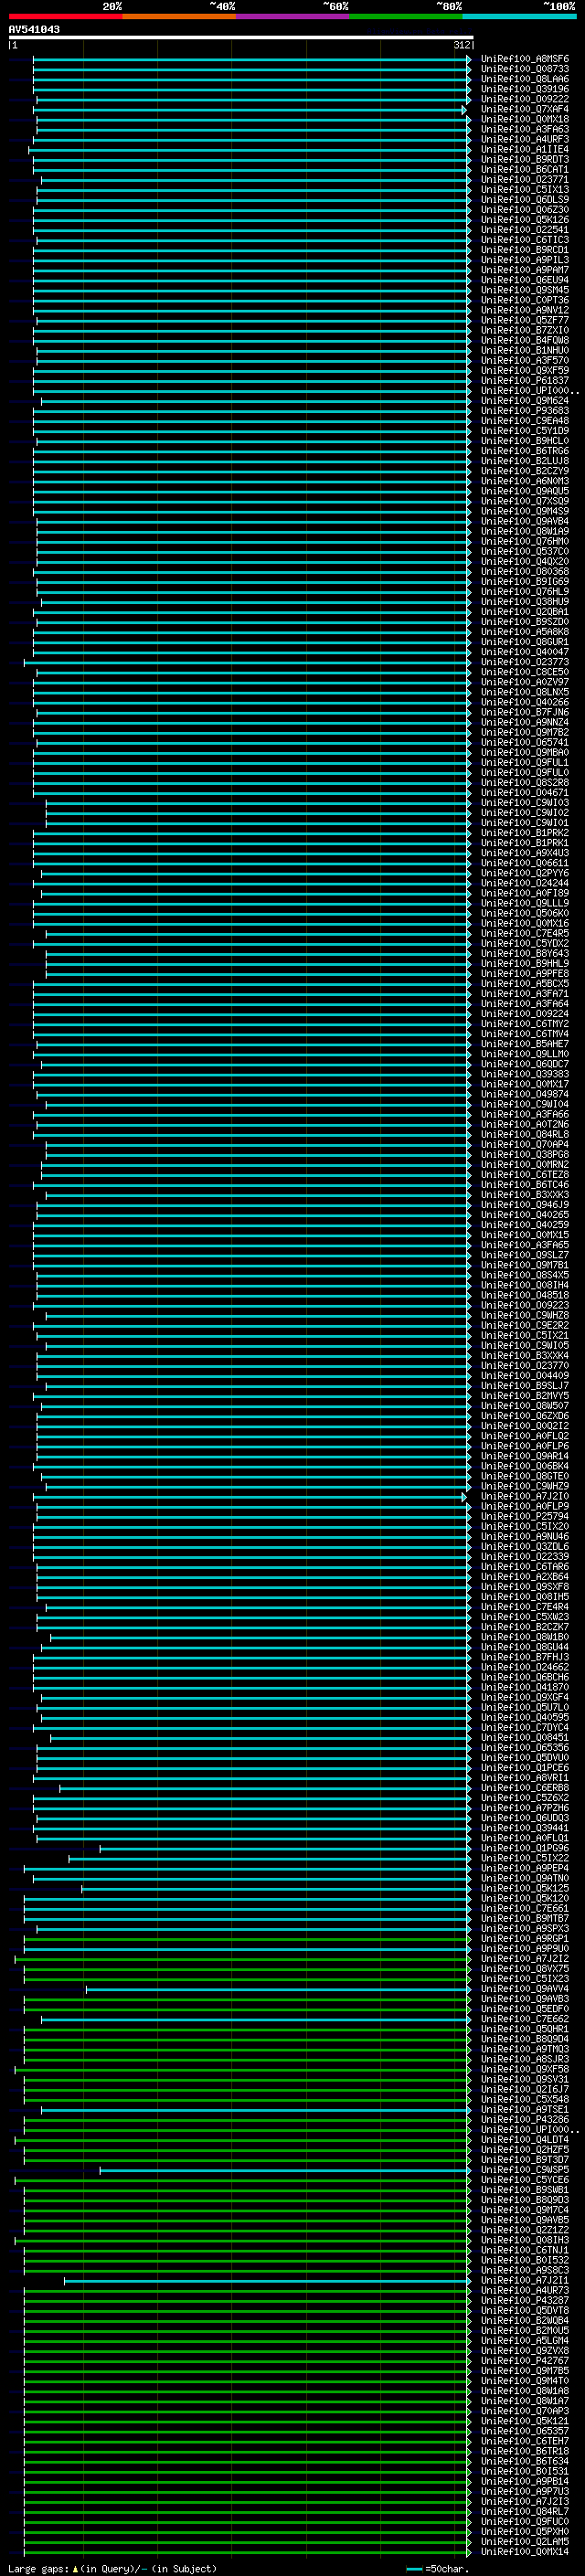The width and height of the screenshot is (585, 2576).
Task: Select the UniRef100_B3XXK4 entry
Action: [x=525, y=1356]
